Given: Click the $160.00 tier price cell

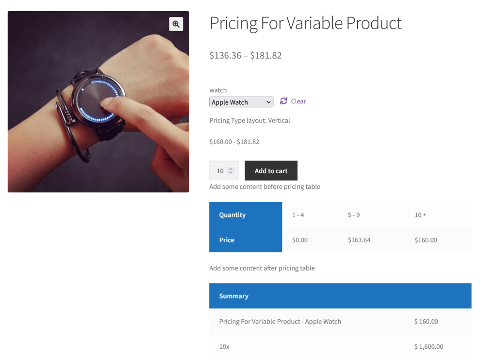Looking at the screenshot, I should click(426, 240).
